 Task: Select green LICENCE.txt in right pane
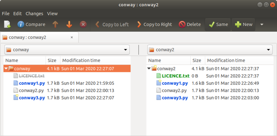coord(176,76)
